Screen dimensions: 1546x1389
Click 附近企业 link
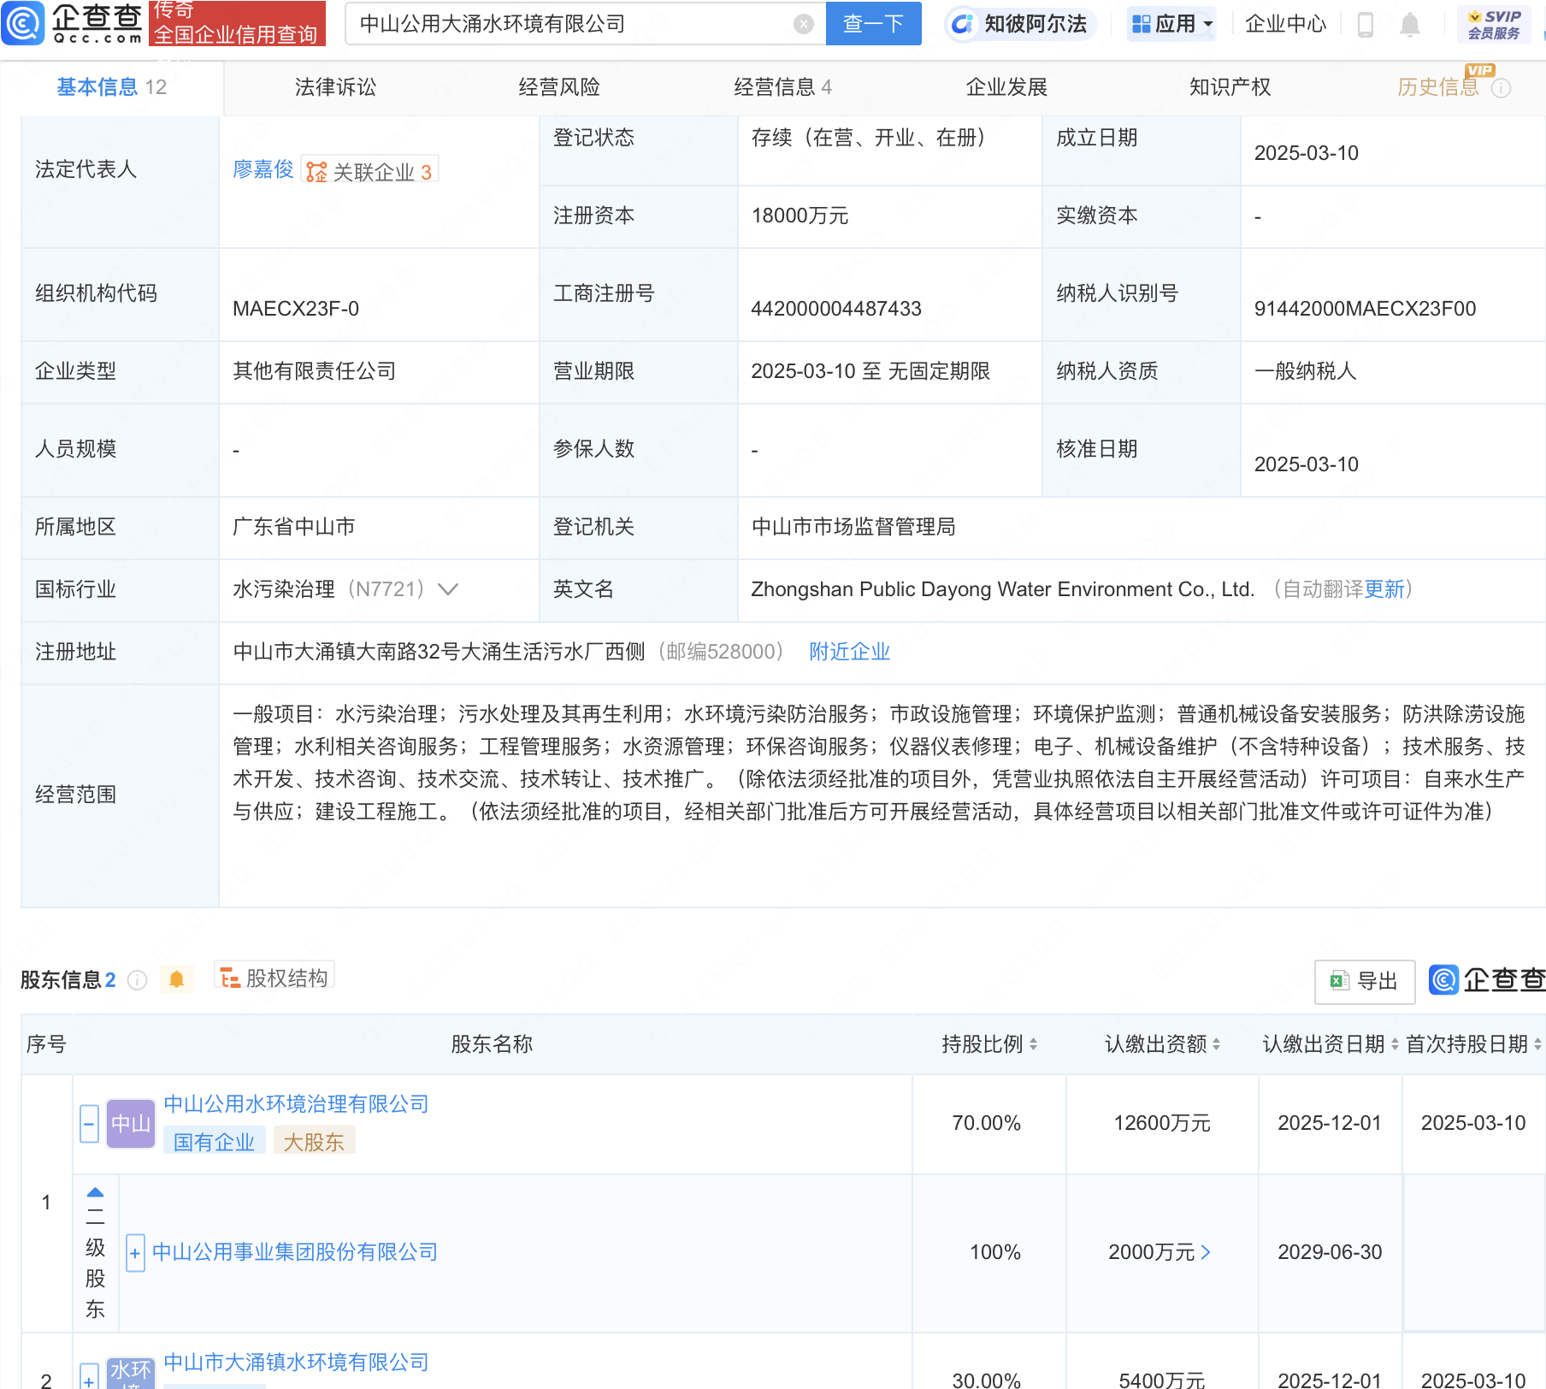pyautogui.click(x=849, y=652)
